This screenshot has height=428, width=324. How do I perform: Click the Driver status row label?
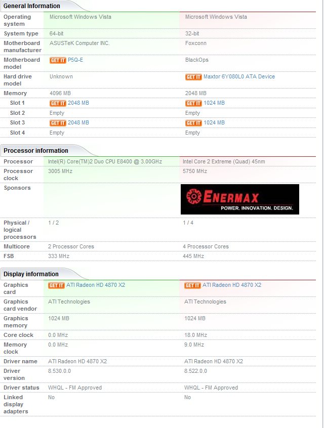coord(21,388)
